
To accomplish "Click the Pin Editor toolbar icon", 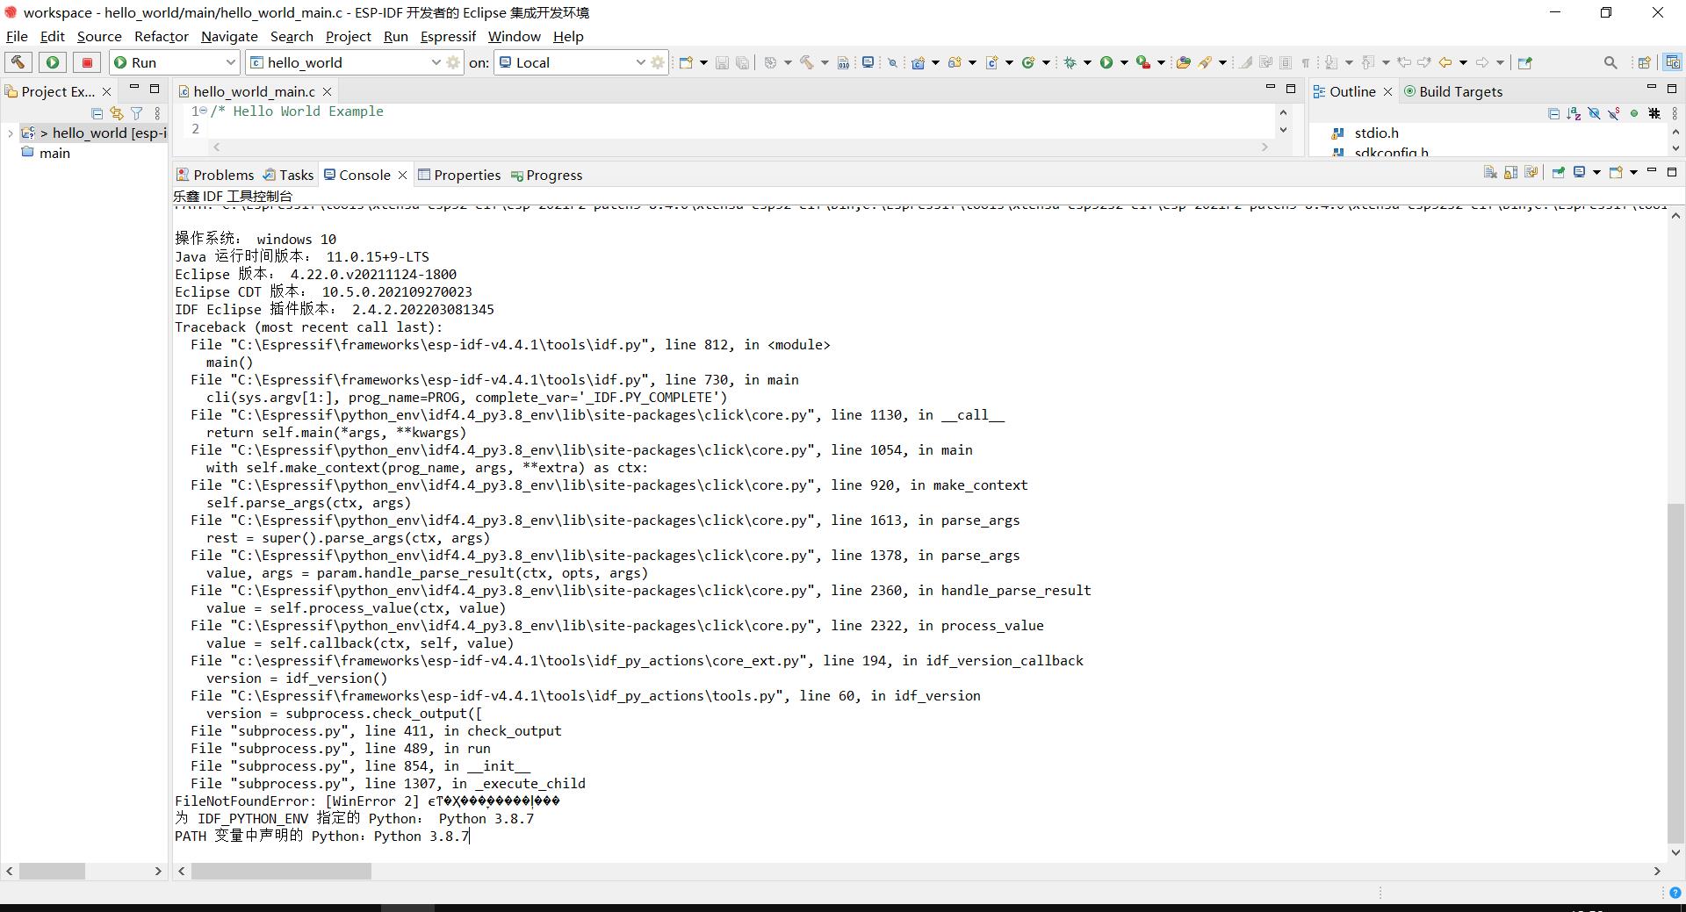I will (x=1525, y=62).
